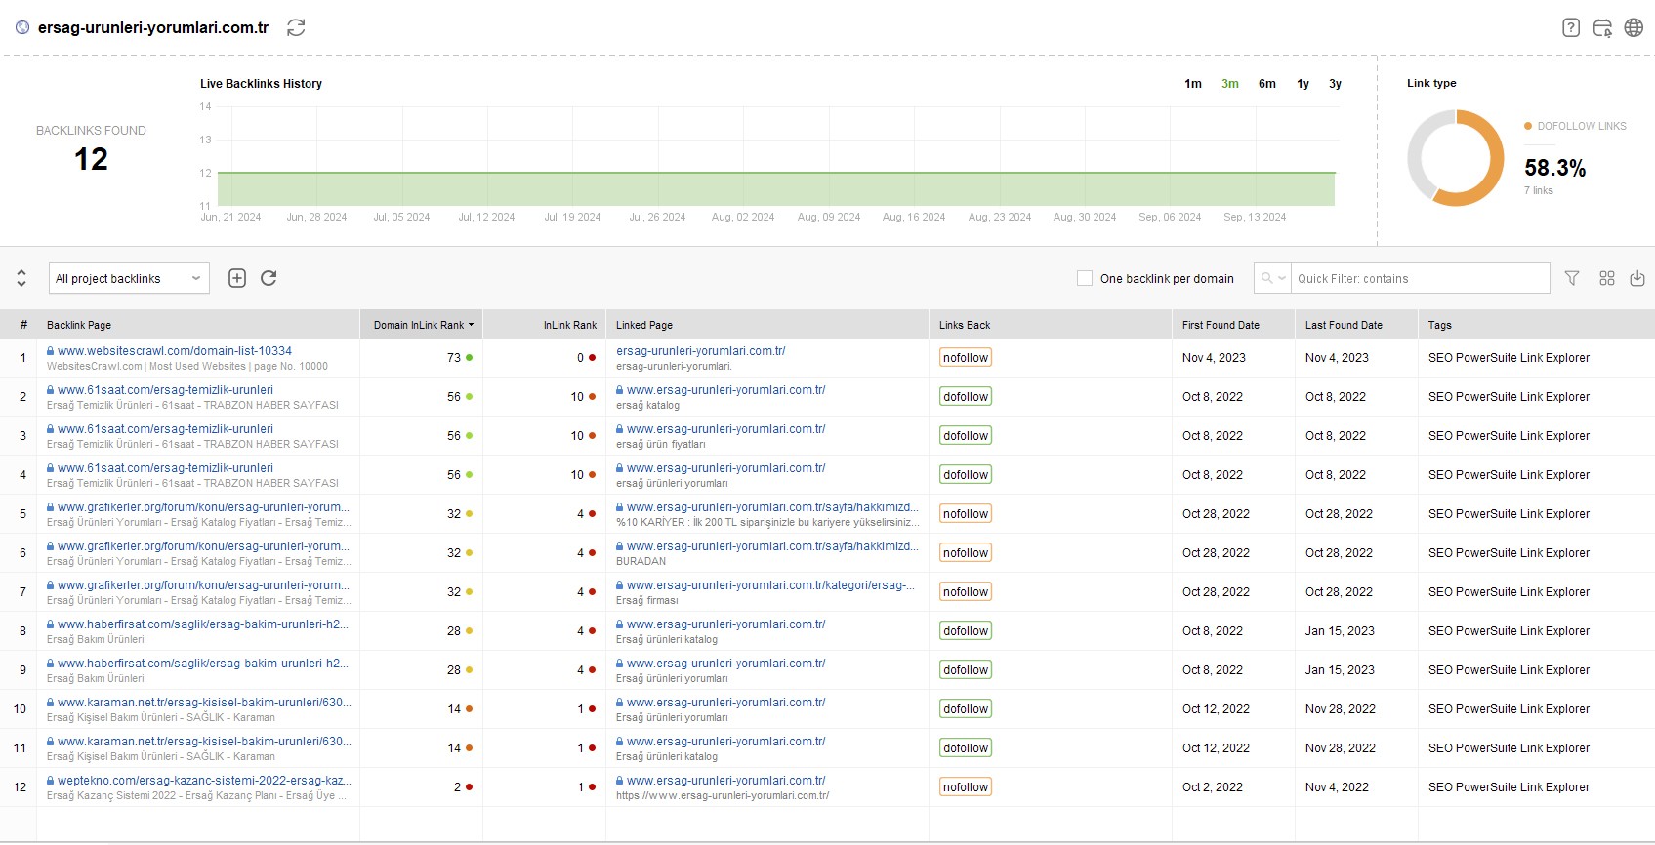Click the export download icon
The width and height of the screenshot is (1655, 845).
click(x=1637, y=278)
